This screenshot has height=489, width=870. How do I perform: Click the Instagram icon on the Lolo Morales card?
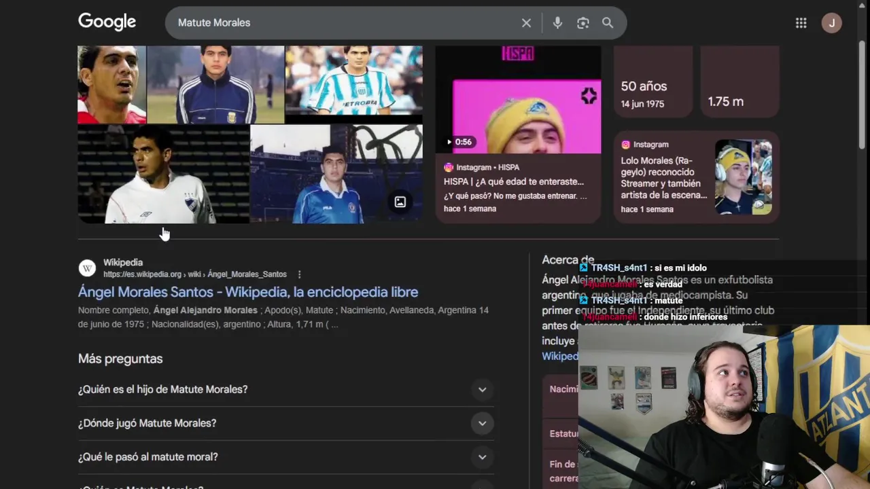click(x=625, y=145)
